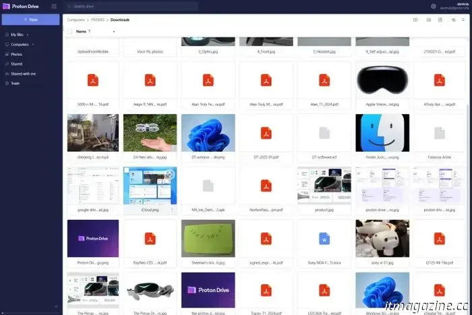Switch layout with the view toggle icon
The height and width of the screenshot is (315, 472).
pyautogui.click(x=463, y=20)
